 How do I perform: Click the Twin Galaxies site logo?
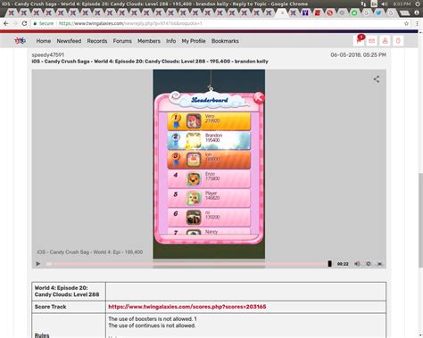(x=20, y=41)
